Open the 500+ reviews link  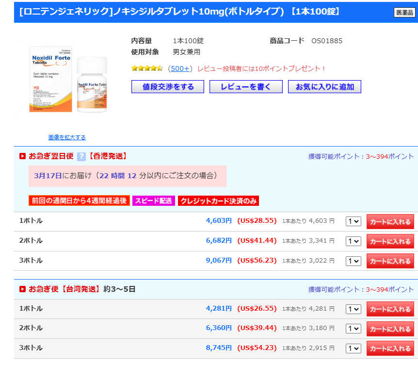point(180,68)
